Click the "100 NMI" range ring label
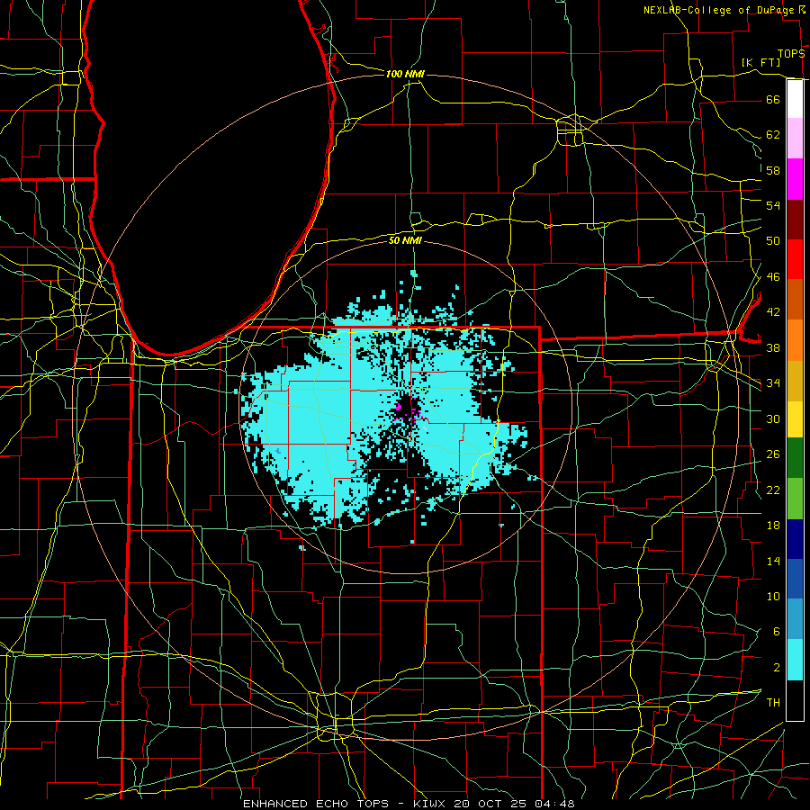Screen dimensions: 810x810 (x=405, y=74)
